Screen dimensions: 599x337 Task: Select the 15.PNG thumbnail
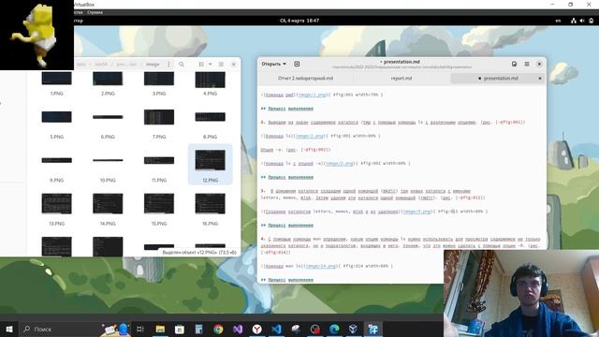pos(159,203)
